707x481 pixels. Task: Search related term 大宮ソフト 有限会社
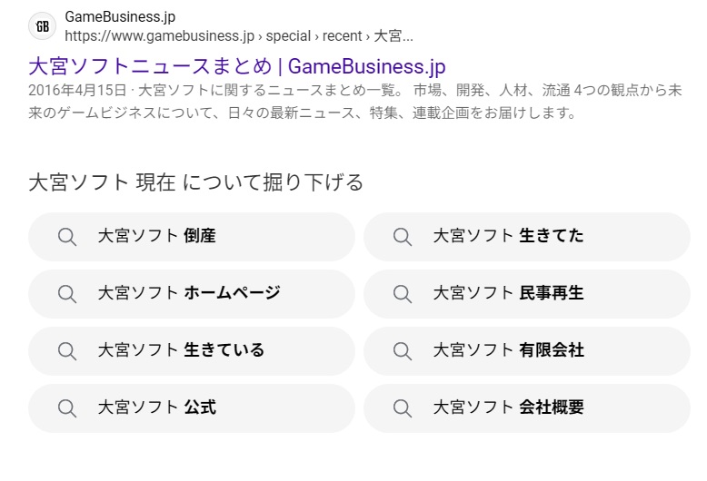tap(508, 350)
